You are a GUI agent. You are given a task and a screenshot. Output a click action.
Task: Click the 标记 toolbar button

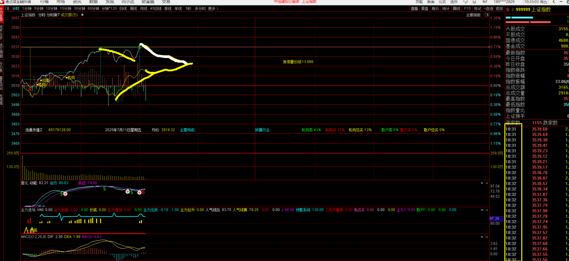click(x=478, y=9)
